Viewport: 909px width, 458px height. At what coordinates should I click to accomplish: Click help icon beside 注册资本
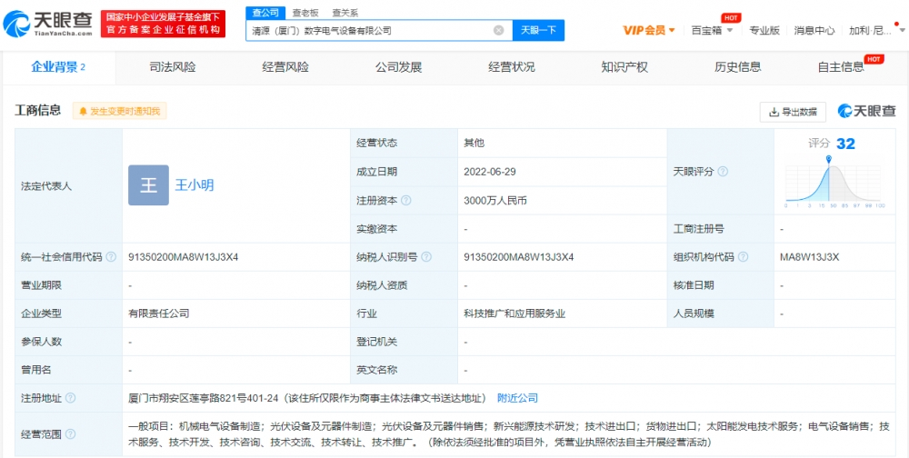click(405, 200)
